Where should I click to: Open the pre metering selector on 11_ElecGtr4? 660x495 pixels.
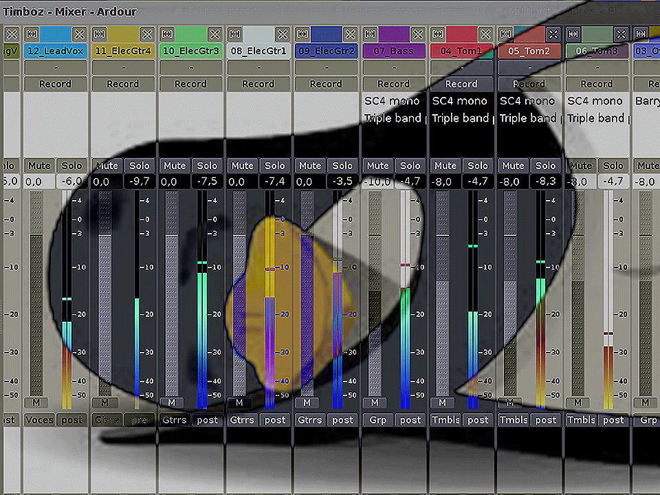[140, 420]
